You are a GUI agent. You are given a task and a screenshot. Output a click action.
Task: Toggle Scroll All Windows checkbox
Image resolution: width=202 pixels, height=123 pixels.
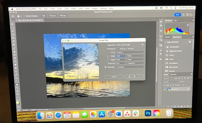[24, 16]
